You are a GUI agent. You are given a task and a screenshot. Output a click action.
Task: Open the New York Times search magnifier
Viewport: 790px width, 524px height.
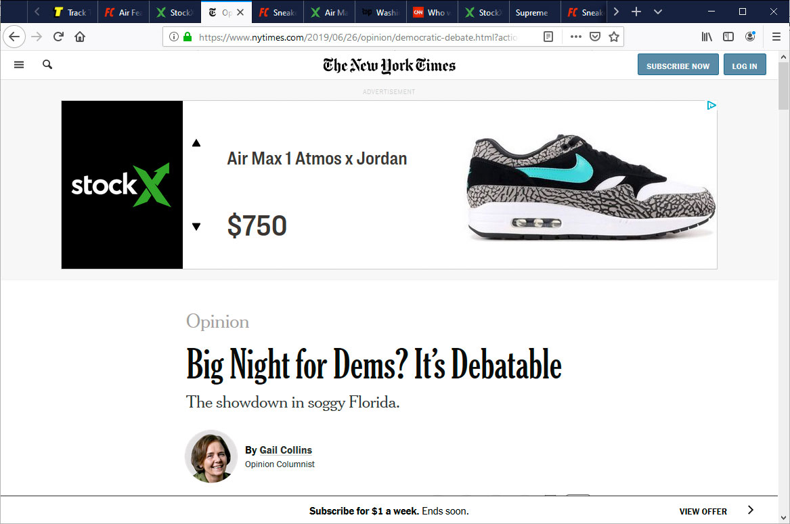(47, 64)
